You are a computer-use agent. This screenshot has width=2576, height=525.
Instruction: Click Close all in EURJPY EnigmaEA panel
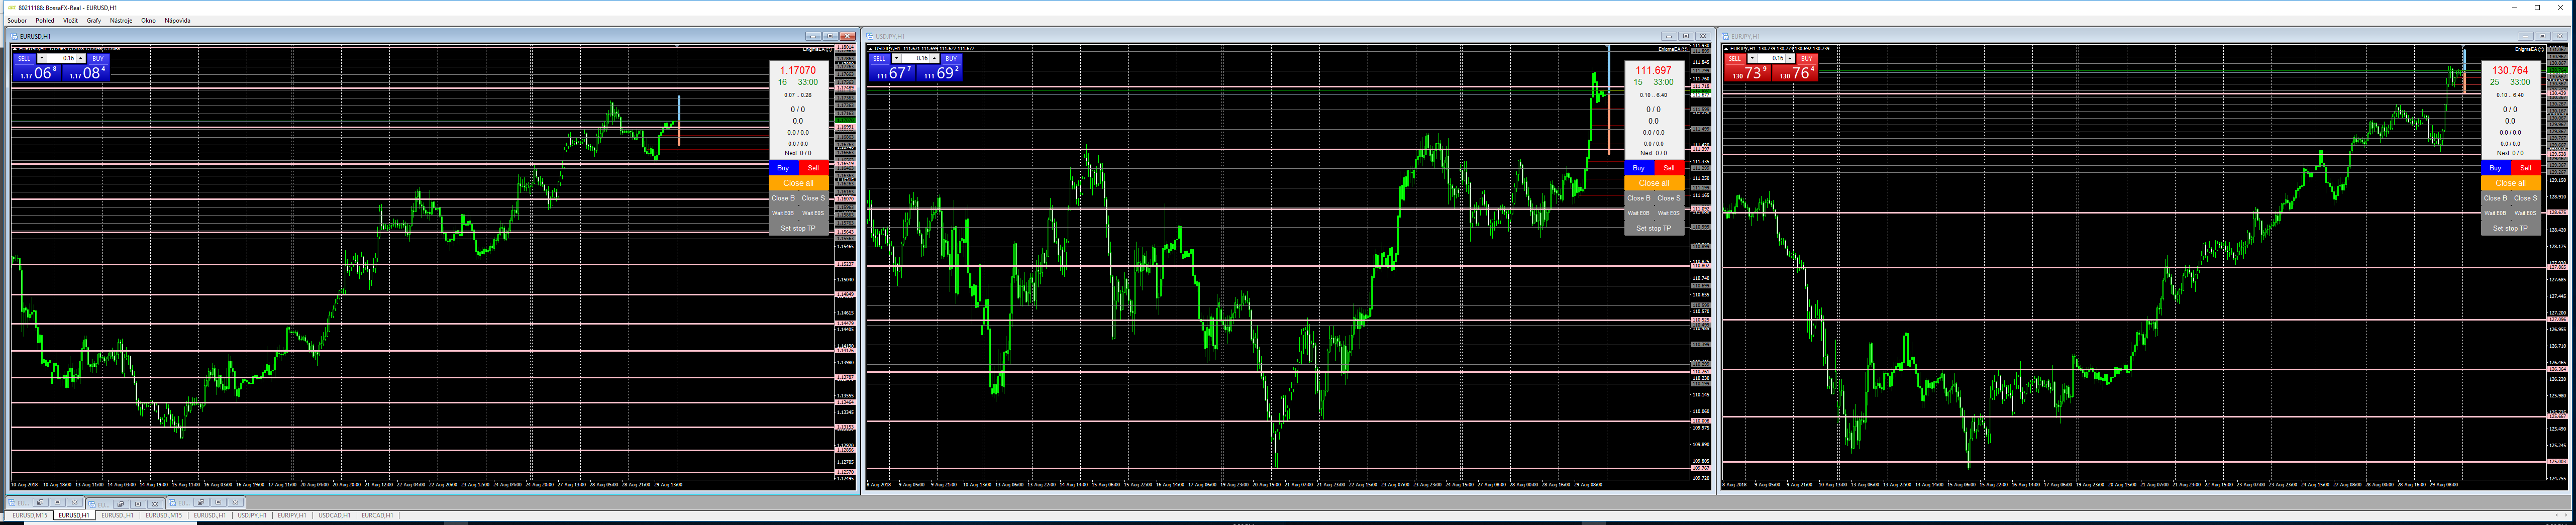pyautogui.click(x=2511, y=183)
